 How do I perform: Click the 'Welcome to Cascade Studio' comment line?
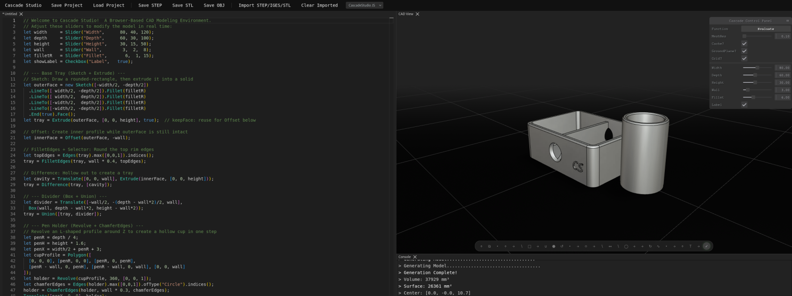click(117, 20)
